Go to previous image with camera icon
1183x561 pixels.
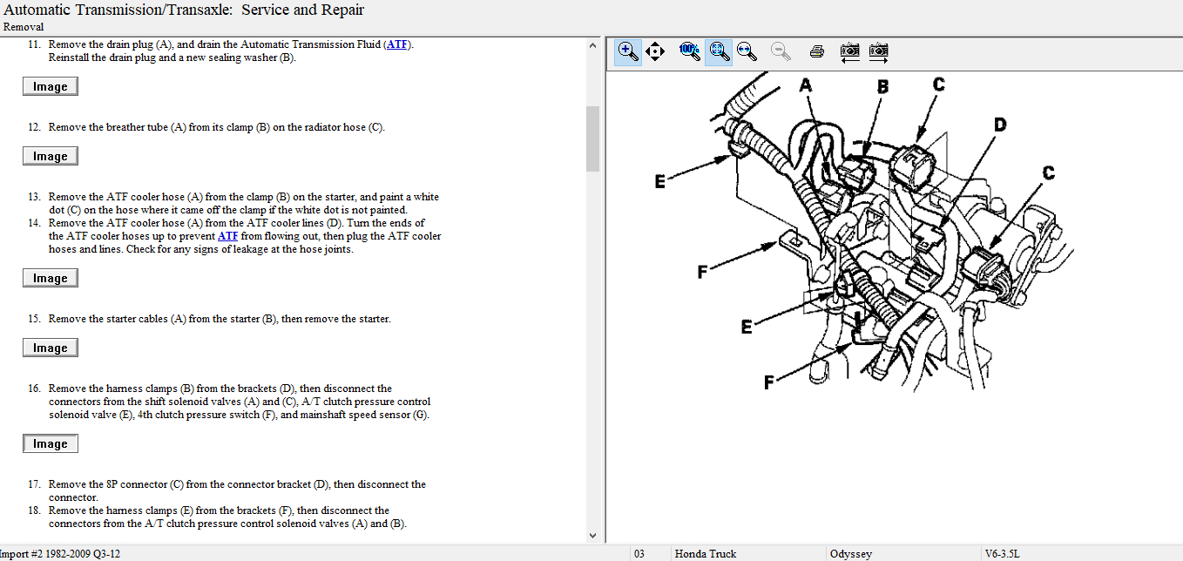point(849,51)
